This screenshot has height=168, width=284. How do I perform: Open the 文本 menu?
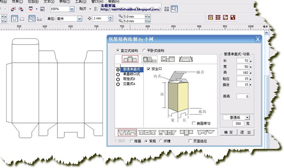(49, 1)
